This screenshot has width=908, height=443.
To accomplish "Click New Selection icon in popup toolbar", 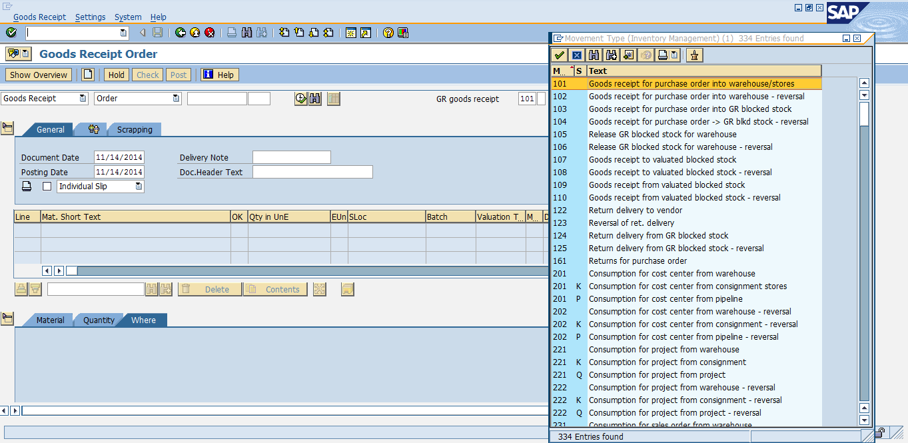I will click(x=628, y=55).
